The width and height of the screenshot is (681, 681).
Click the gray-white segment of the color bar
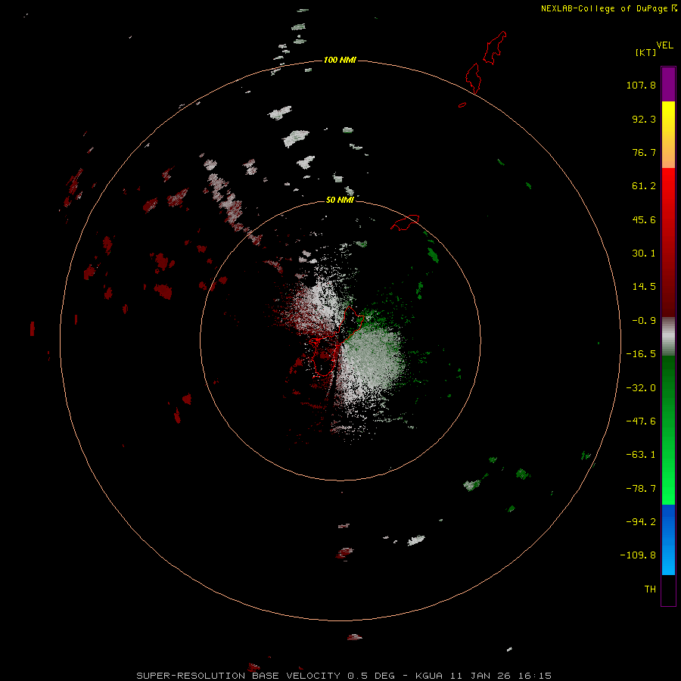pyautogui.click(x=668, y=337)
